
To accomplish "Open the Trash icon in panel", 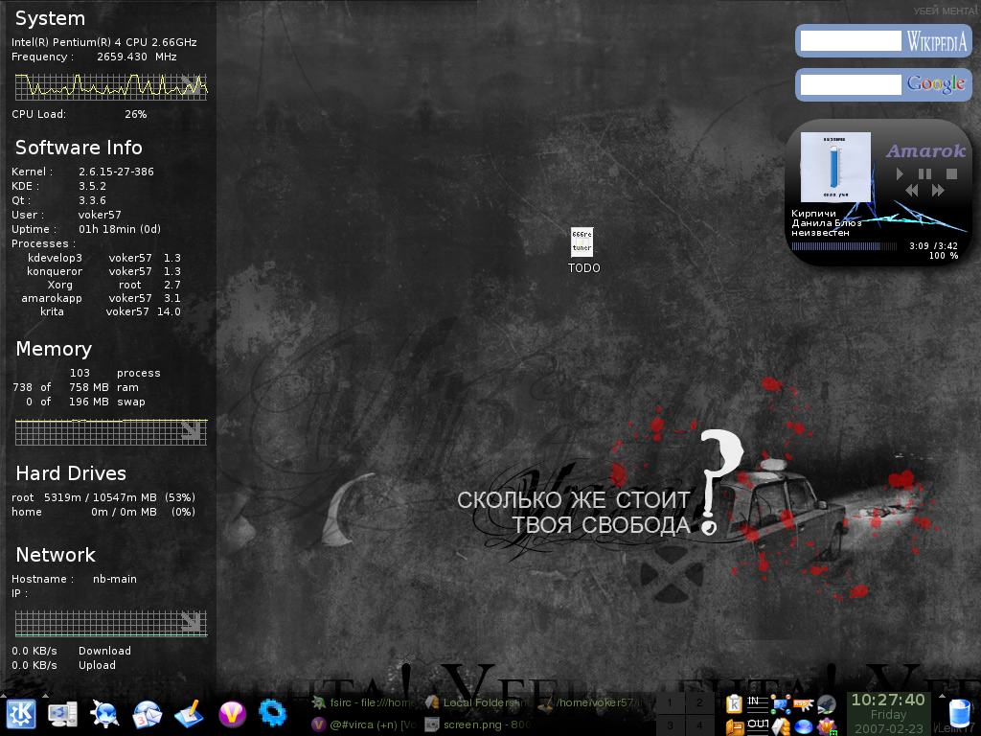I will [959, 713].
